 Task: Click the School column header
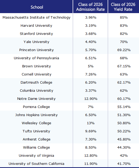pos(37,7)
